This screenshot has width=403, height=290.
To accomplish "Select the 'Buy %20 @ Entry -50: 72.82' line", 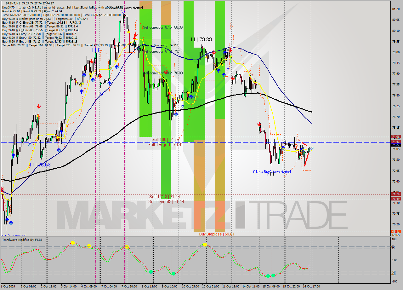I will tap(40, 38).
